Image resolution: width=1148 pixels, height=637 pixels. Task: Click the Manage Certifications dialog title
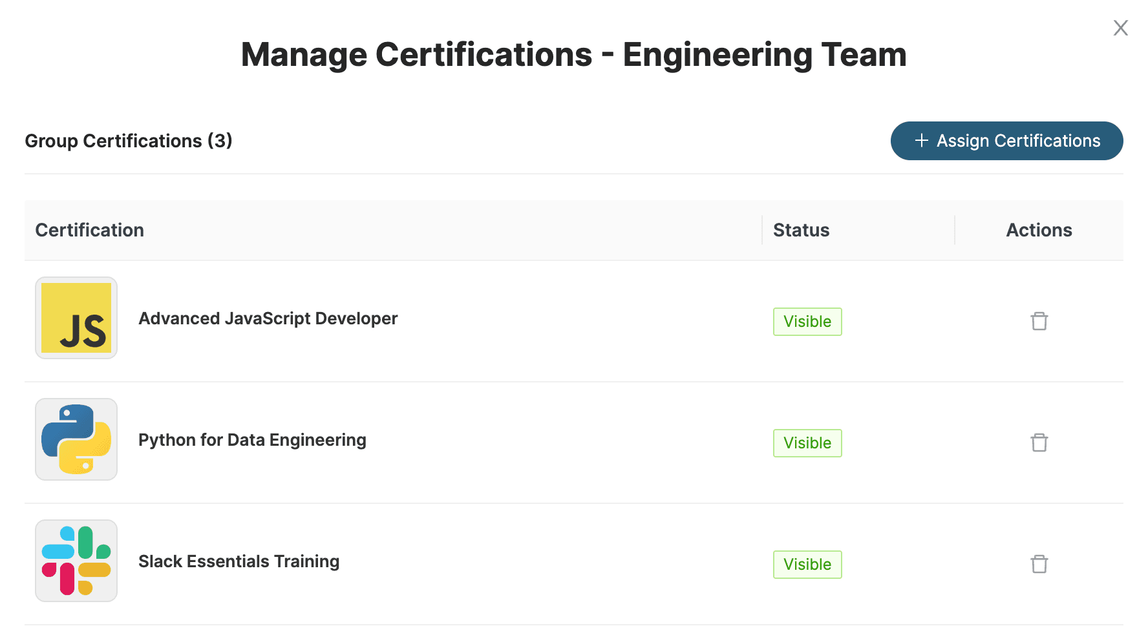[x=573, y=54]
